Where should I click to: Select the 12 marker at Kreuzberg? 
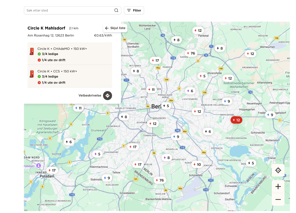pyautogui.click(x=153, y=123)
